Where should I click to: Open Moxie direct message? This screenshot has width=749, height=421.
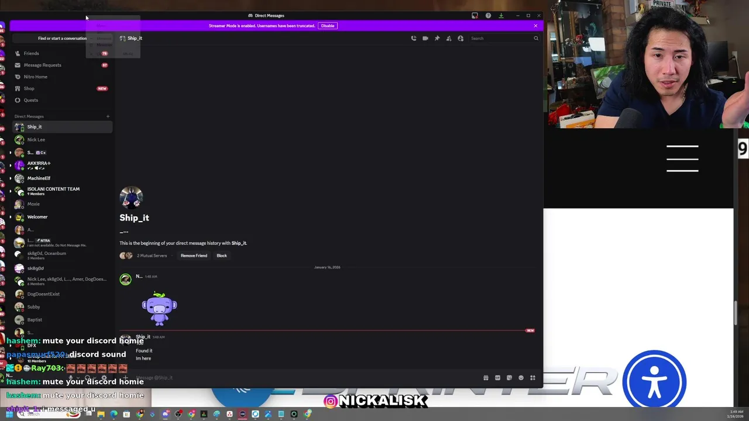coord(61,204)
